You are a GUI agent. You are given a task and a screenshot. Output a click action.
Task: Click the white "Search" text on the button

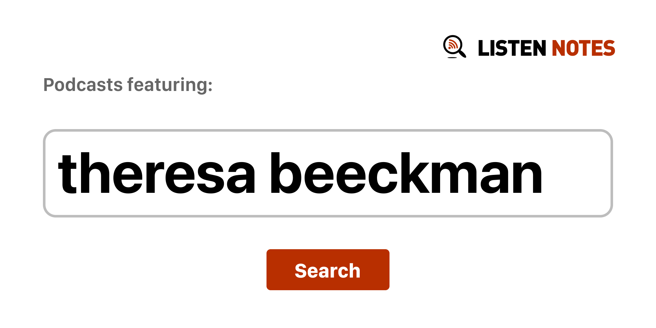pos(327,271)
